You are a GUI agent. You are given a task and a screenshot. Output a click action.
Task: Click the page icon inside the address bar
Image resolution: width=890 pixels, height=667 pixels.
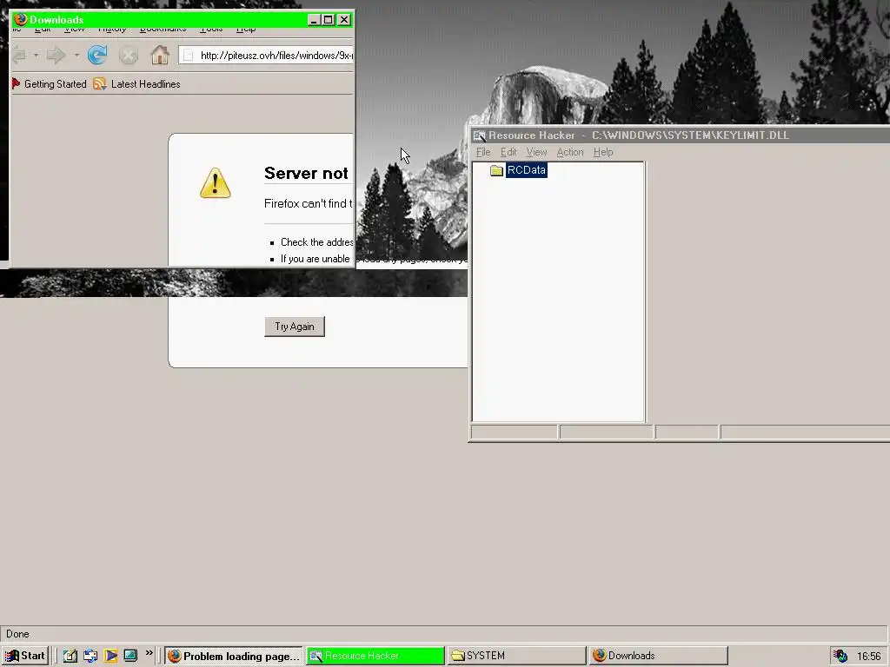pos(189,55)
